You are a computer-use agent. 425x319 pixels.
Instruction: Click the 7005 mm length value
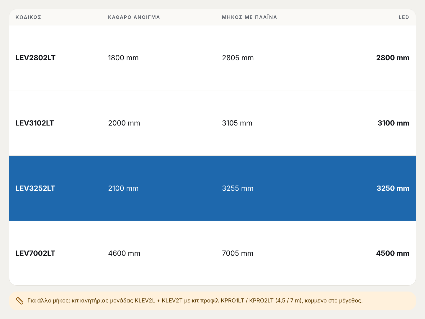click(238, 253)
